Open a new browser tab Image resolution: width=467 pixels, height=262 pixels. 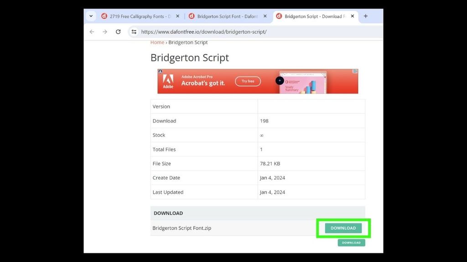[365, 16]
